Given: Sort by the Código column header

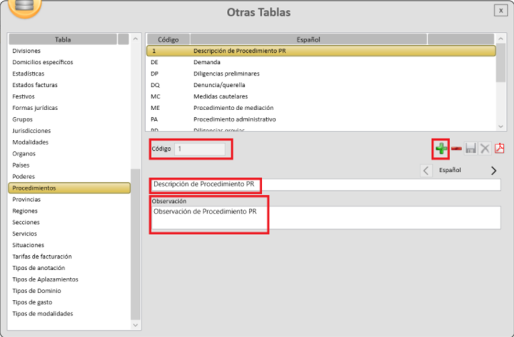Looking at the screenshot, I should pos(168,39).
